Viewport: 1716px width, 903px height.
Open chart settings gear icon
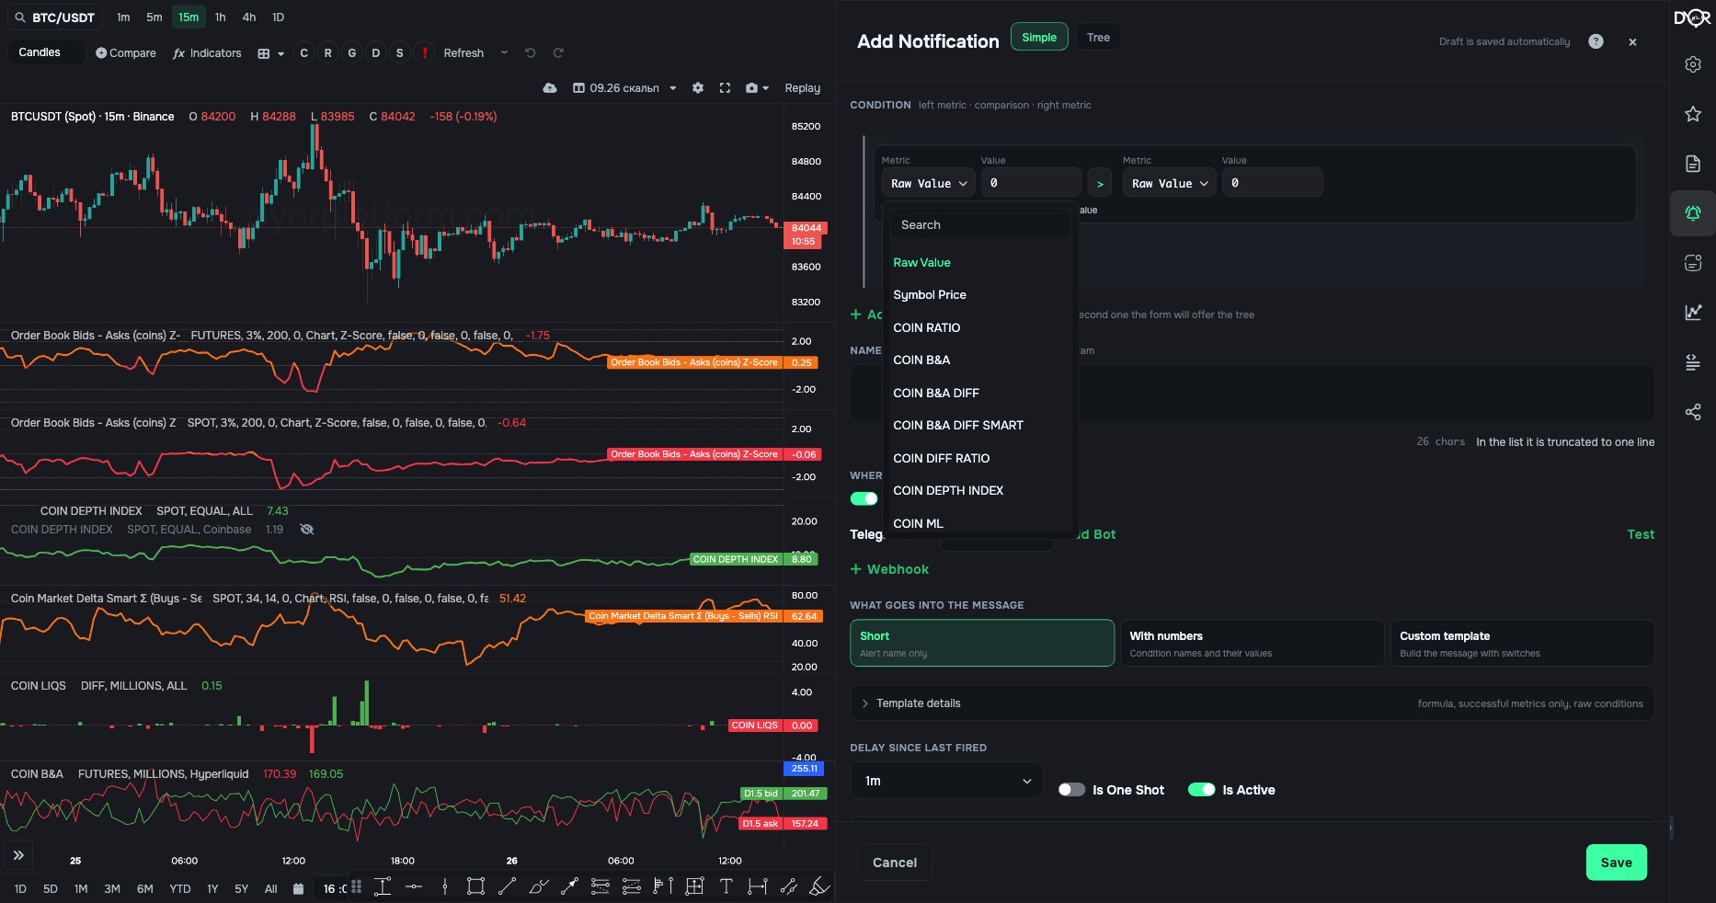coord(698,88)
